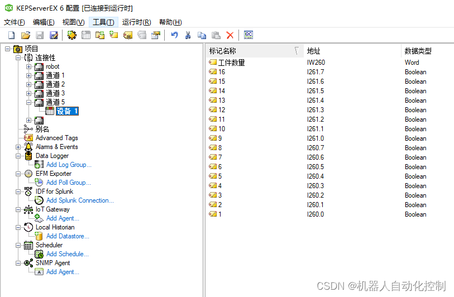The width and height of the screenshot is (454, 297).
Task: Open the 帮助(H) menu
Action: pos(170,22)
